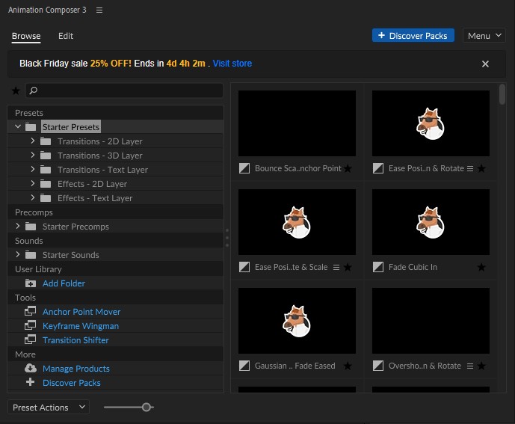Open options menu for Ease Posi..te & Scale
This screenshot has height=424, width=515.
pos(336,267)
